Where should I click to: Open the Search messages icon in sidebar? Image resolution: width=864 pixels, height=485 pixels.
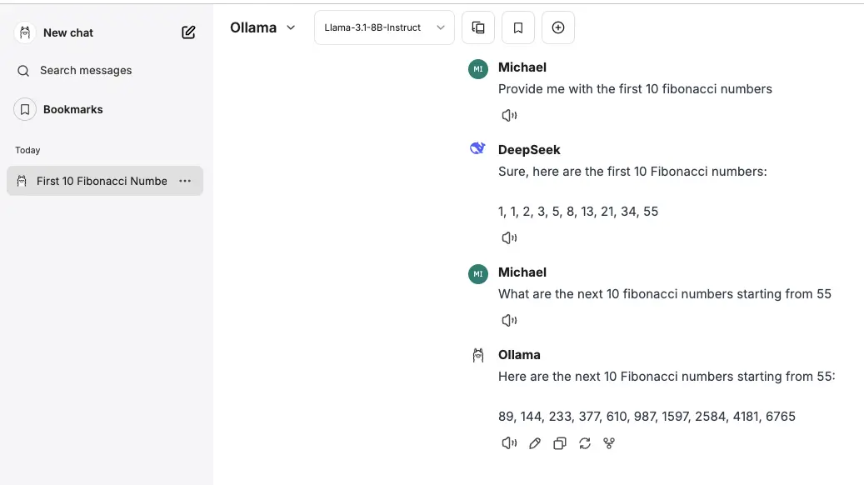point(24,70)
